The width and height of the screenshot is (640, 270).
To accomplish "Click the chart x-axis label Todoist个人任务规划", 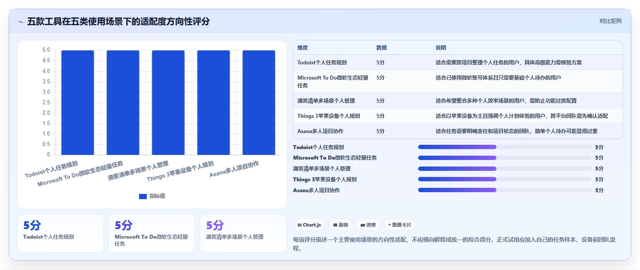I will 51,170.
